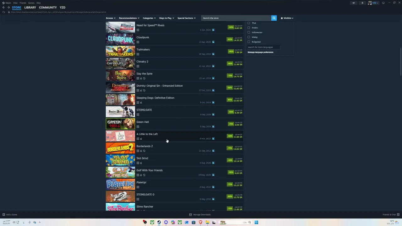
Task: Click the Manage Downloads icon
Action: [190, 215]
